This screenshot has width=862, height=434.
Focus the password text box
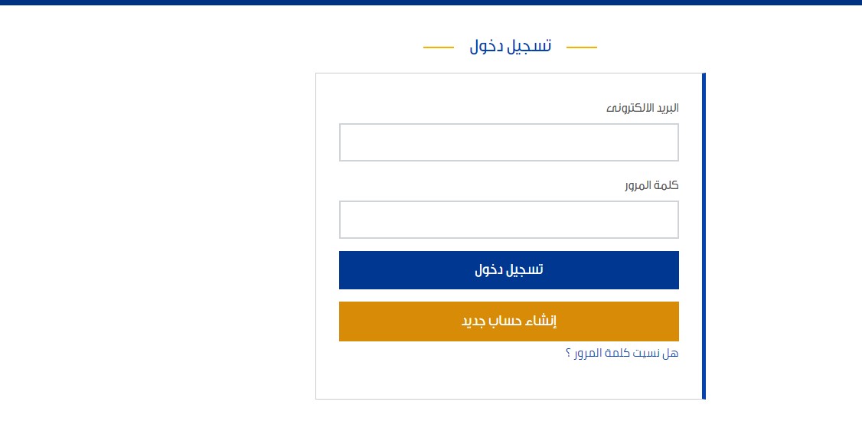(x=508, y=220)
